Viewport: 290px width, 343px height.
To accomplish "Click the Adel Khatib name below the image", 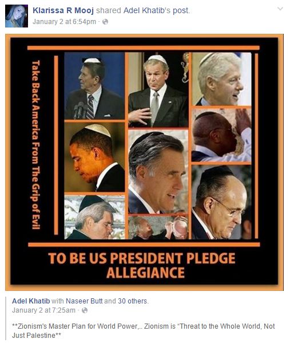I will (x=31, y=301).
